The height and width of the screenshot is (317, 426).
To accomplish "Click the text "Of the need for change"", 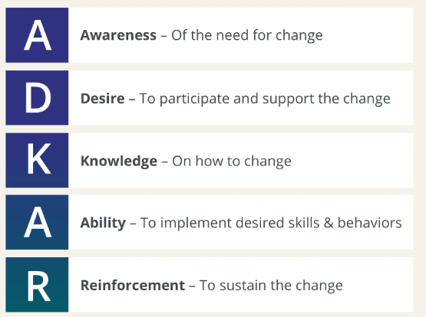I will coord(247,35).
